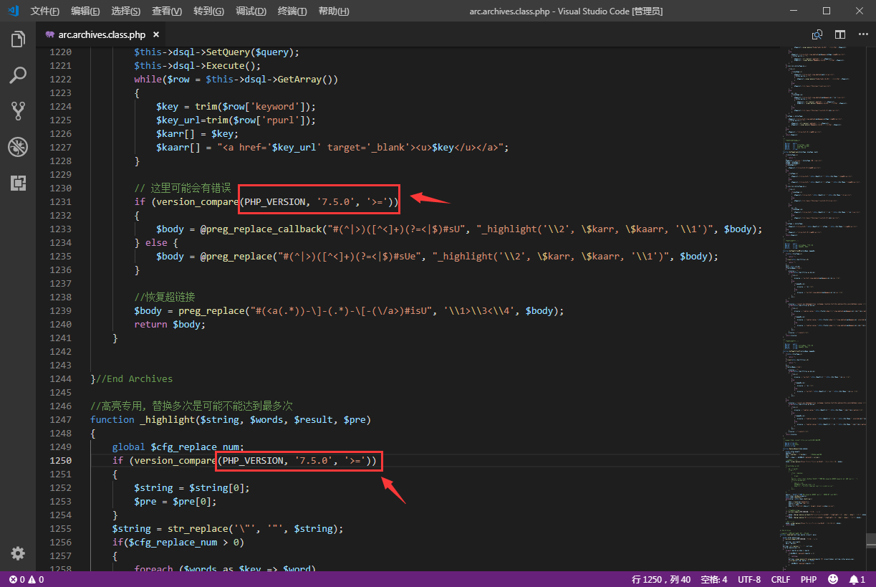Click the while($row = ...GetArray()) line

click(236, 80)
